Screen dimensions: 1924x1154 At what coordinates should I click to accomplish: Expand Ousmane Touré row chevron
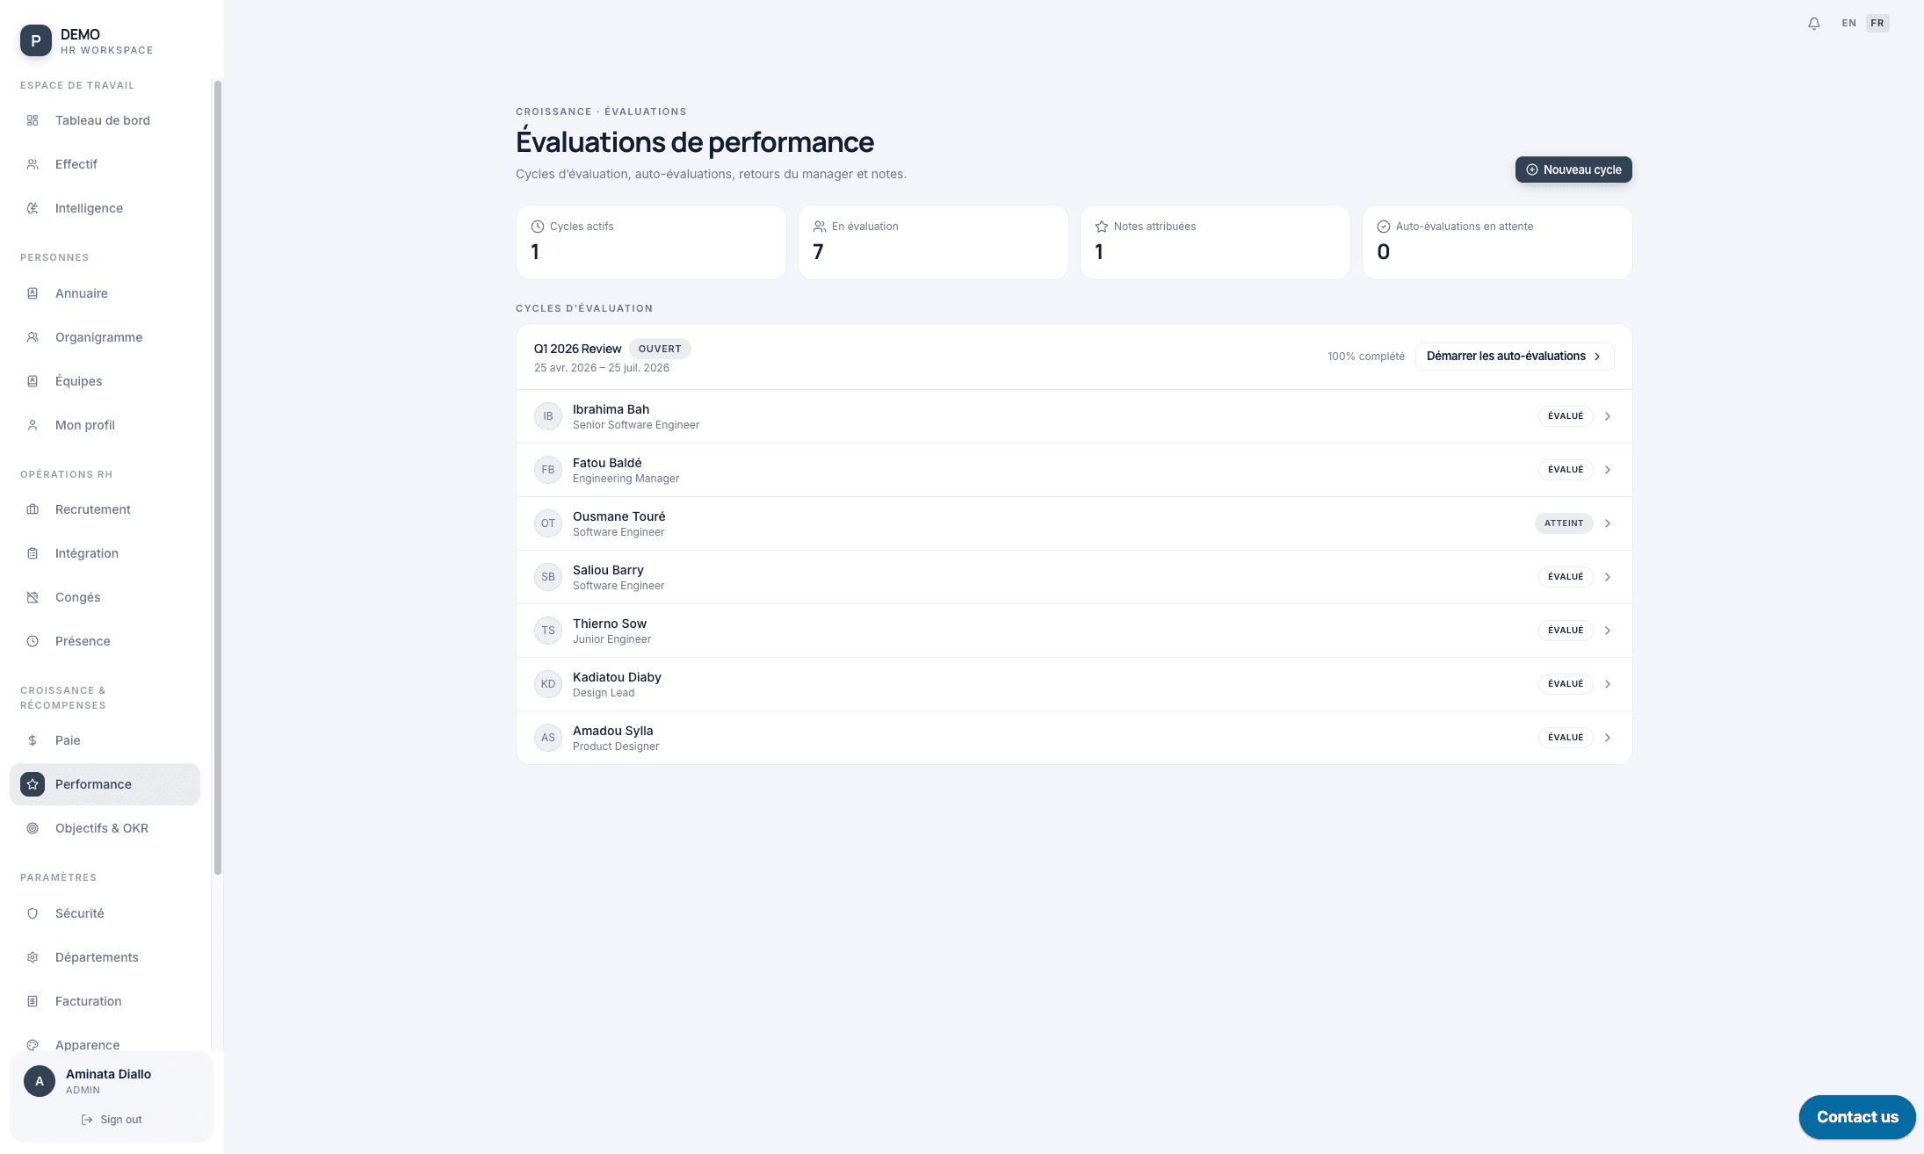[x=1608, y=523]
